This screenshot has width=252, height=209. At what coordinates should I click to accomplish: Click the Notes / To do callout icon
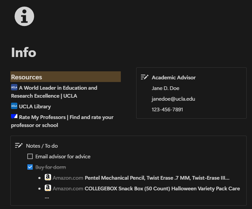point(19,145)
